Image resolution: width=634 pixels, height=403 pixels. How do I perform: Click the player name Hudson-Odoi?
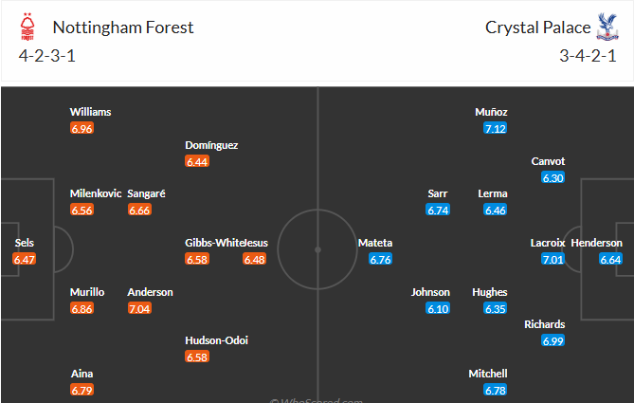click(217, 340)
